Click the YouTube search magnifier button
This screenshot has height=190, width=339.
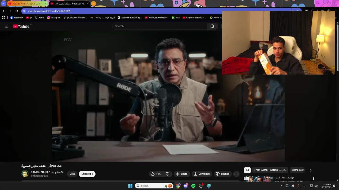coord(212,26)
